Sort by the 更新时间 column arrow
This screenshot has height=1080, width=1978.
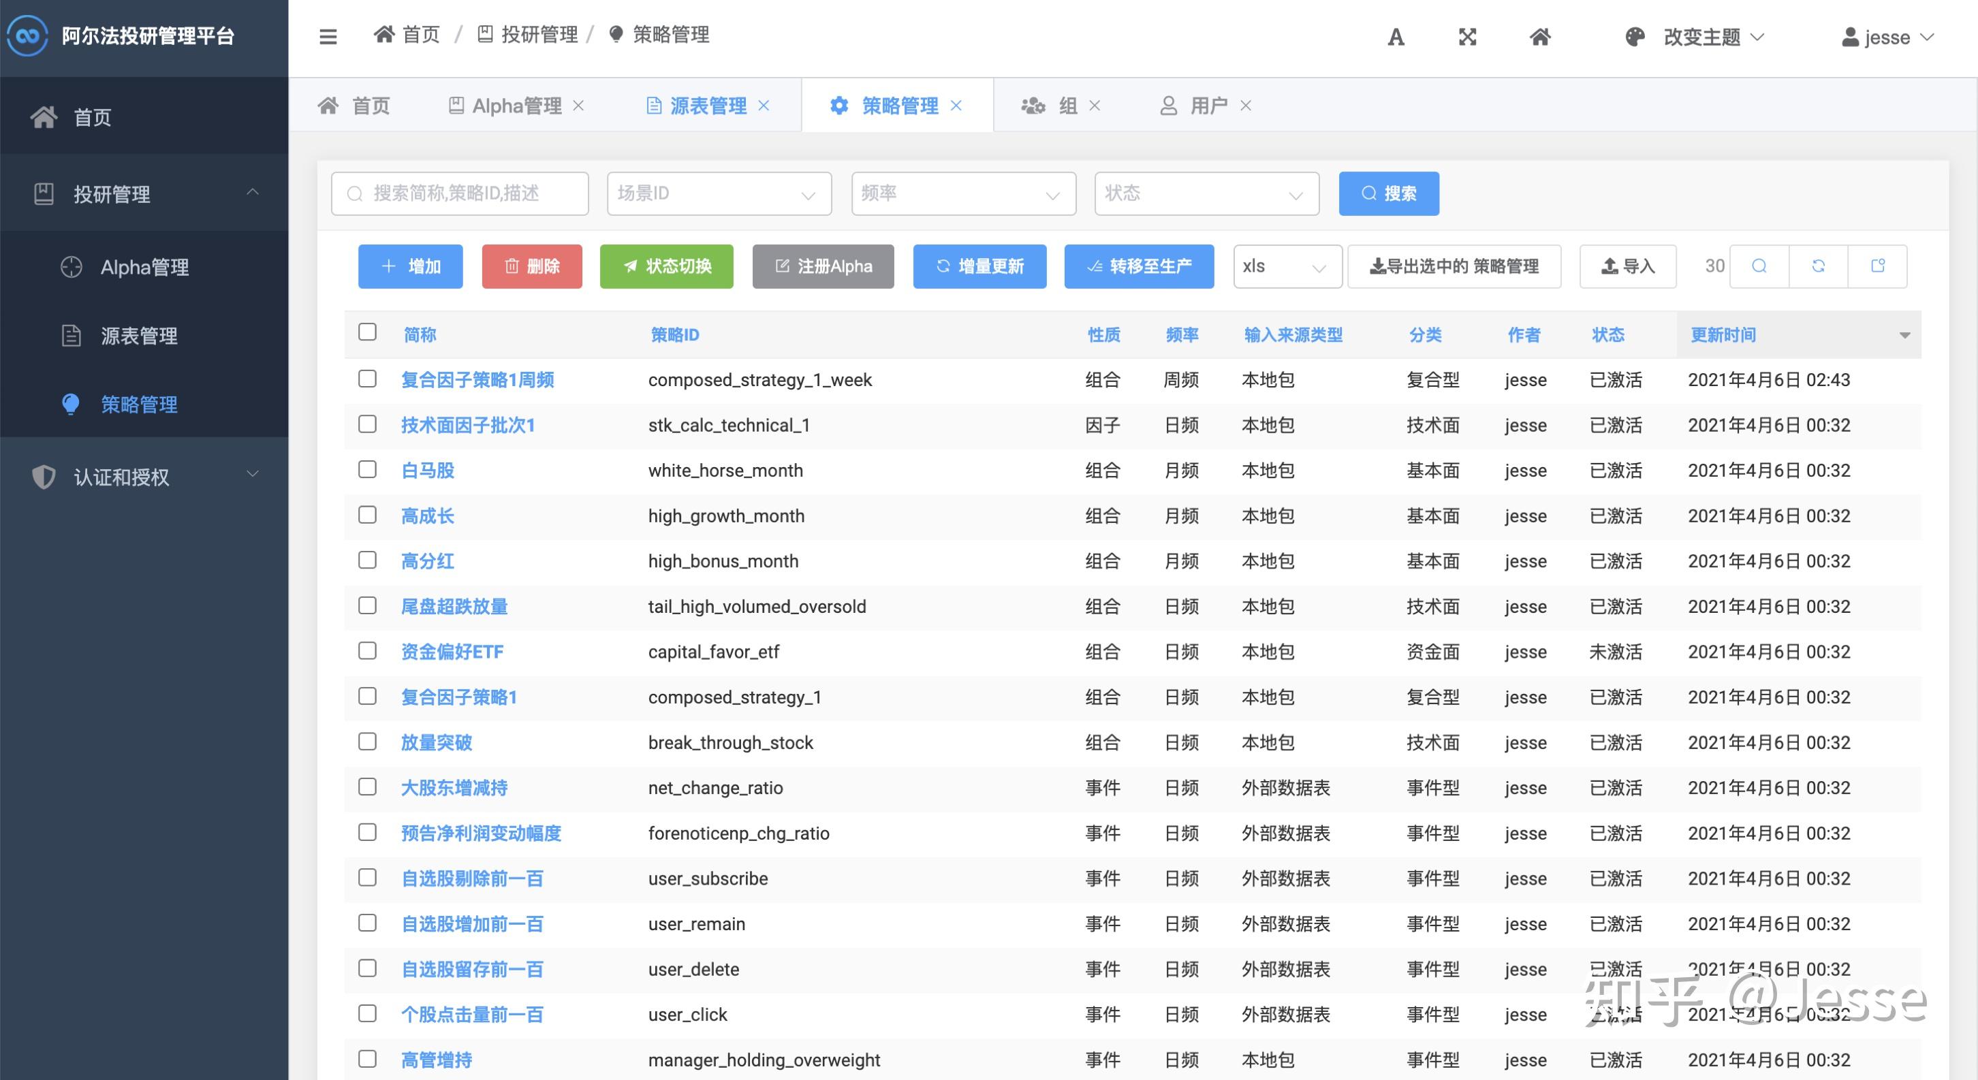pyautogui.click(x=1905, y=336)
